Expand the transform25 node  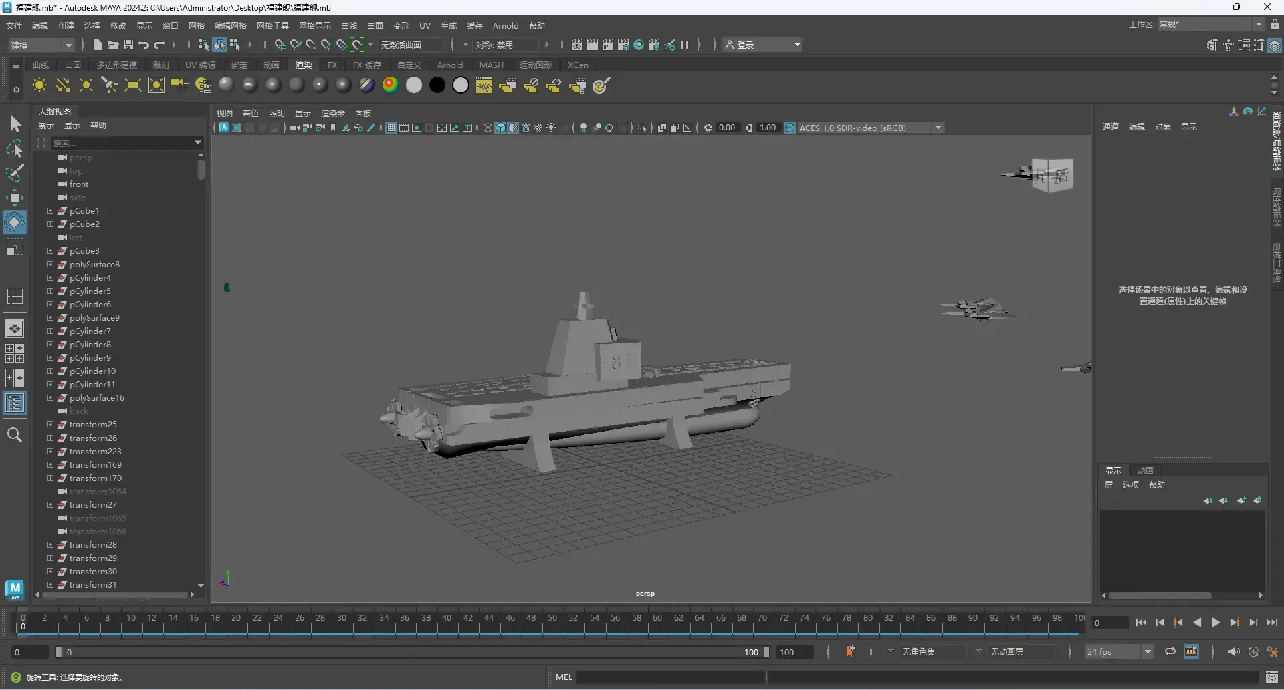click(x=50, y=424)
